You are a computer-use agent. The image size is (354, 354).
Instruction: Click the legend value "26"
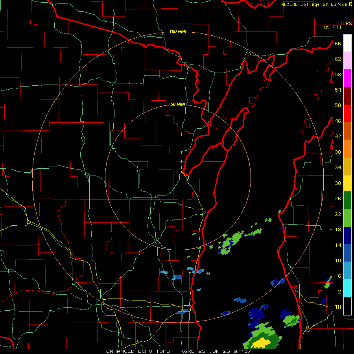338,199
